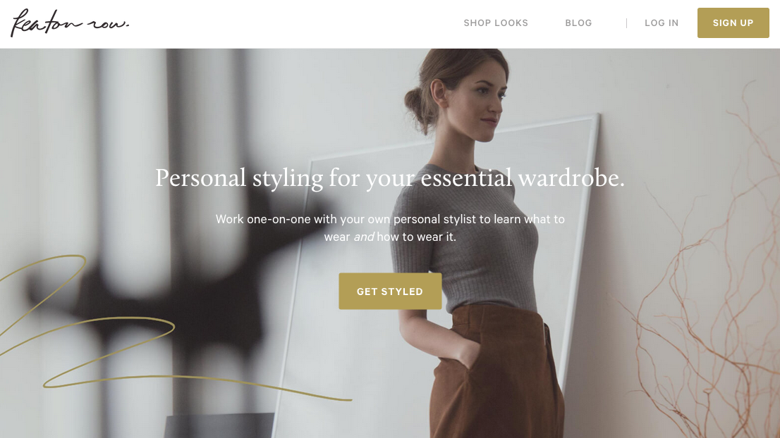Viewport: 780px width, 438px height.
Task: Click the brown corduroy trousers
Action: coord(497,373)
